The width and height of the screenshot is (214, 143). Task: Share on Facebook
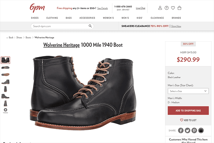pos(181,130)
